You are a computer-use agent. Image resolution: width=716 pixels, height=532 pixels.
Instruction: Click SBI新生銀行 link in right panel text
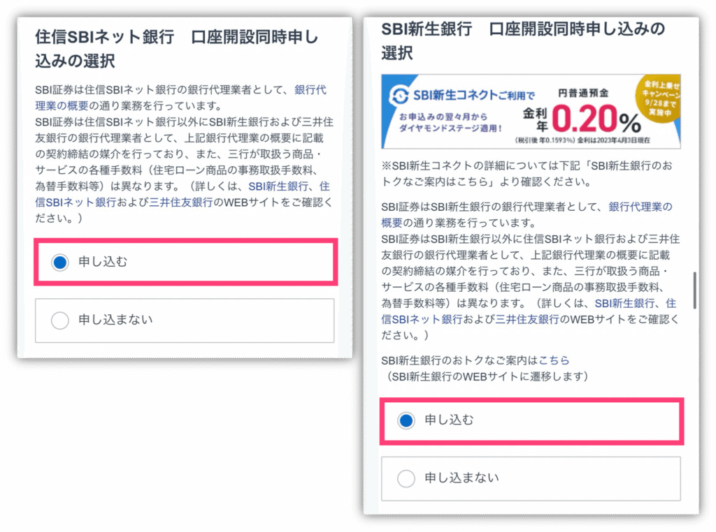click(x=624, y=304)
